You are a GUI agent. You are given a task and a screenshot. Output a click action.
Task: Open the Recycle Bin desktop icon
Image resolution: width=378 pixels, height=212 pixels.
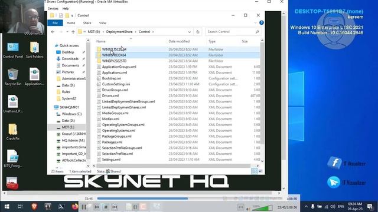pos(13,77)
